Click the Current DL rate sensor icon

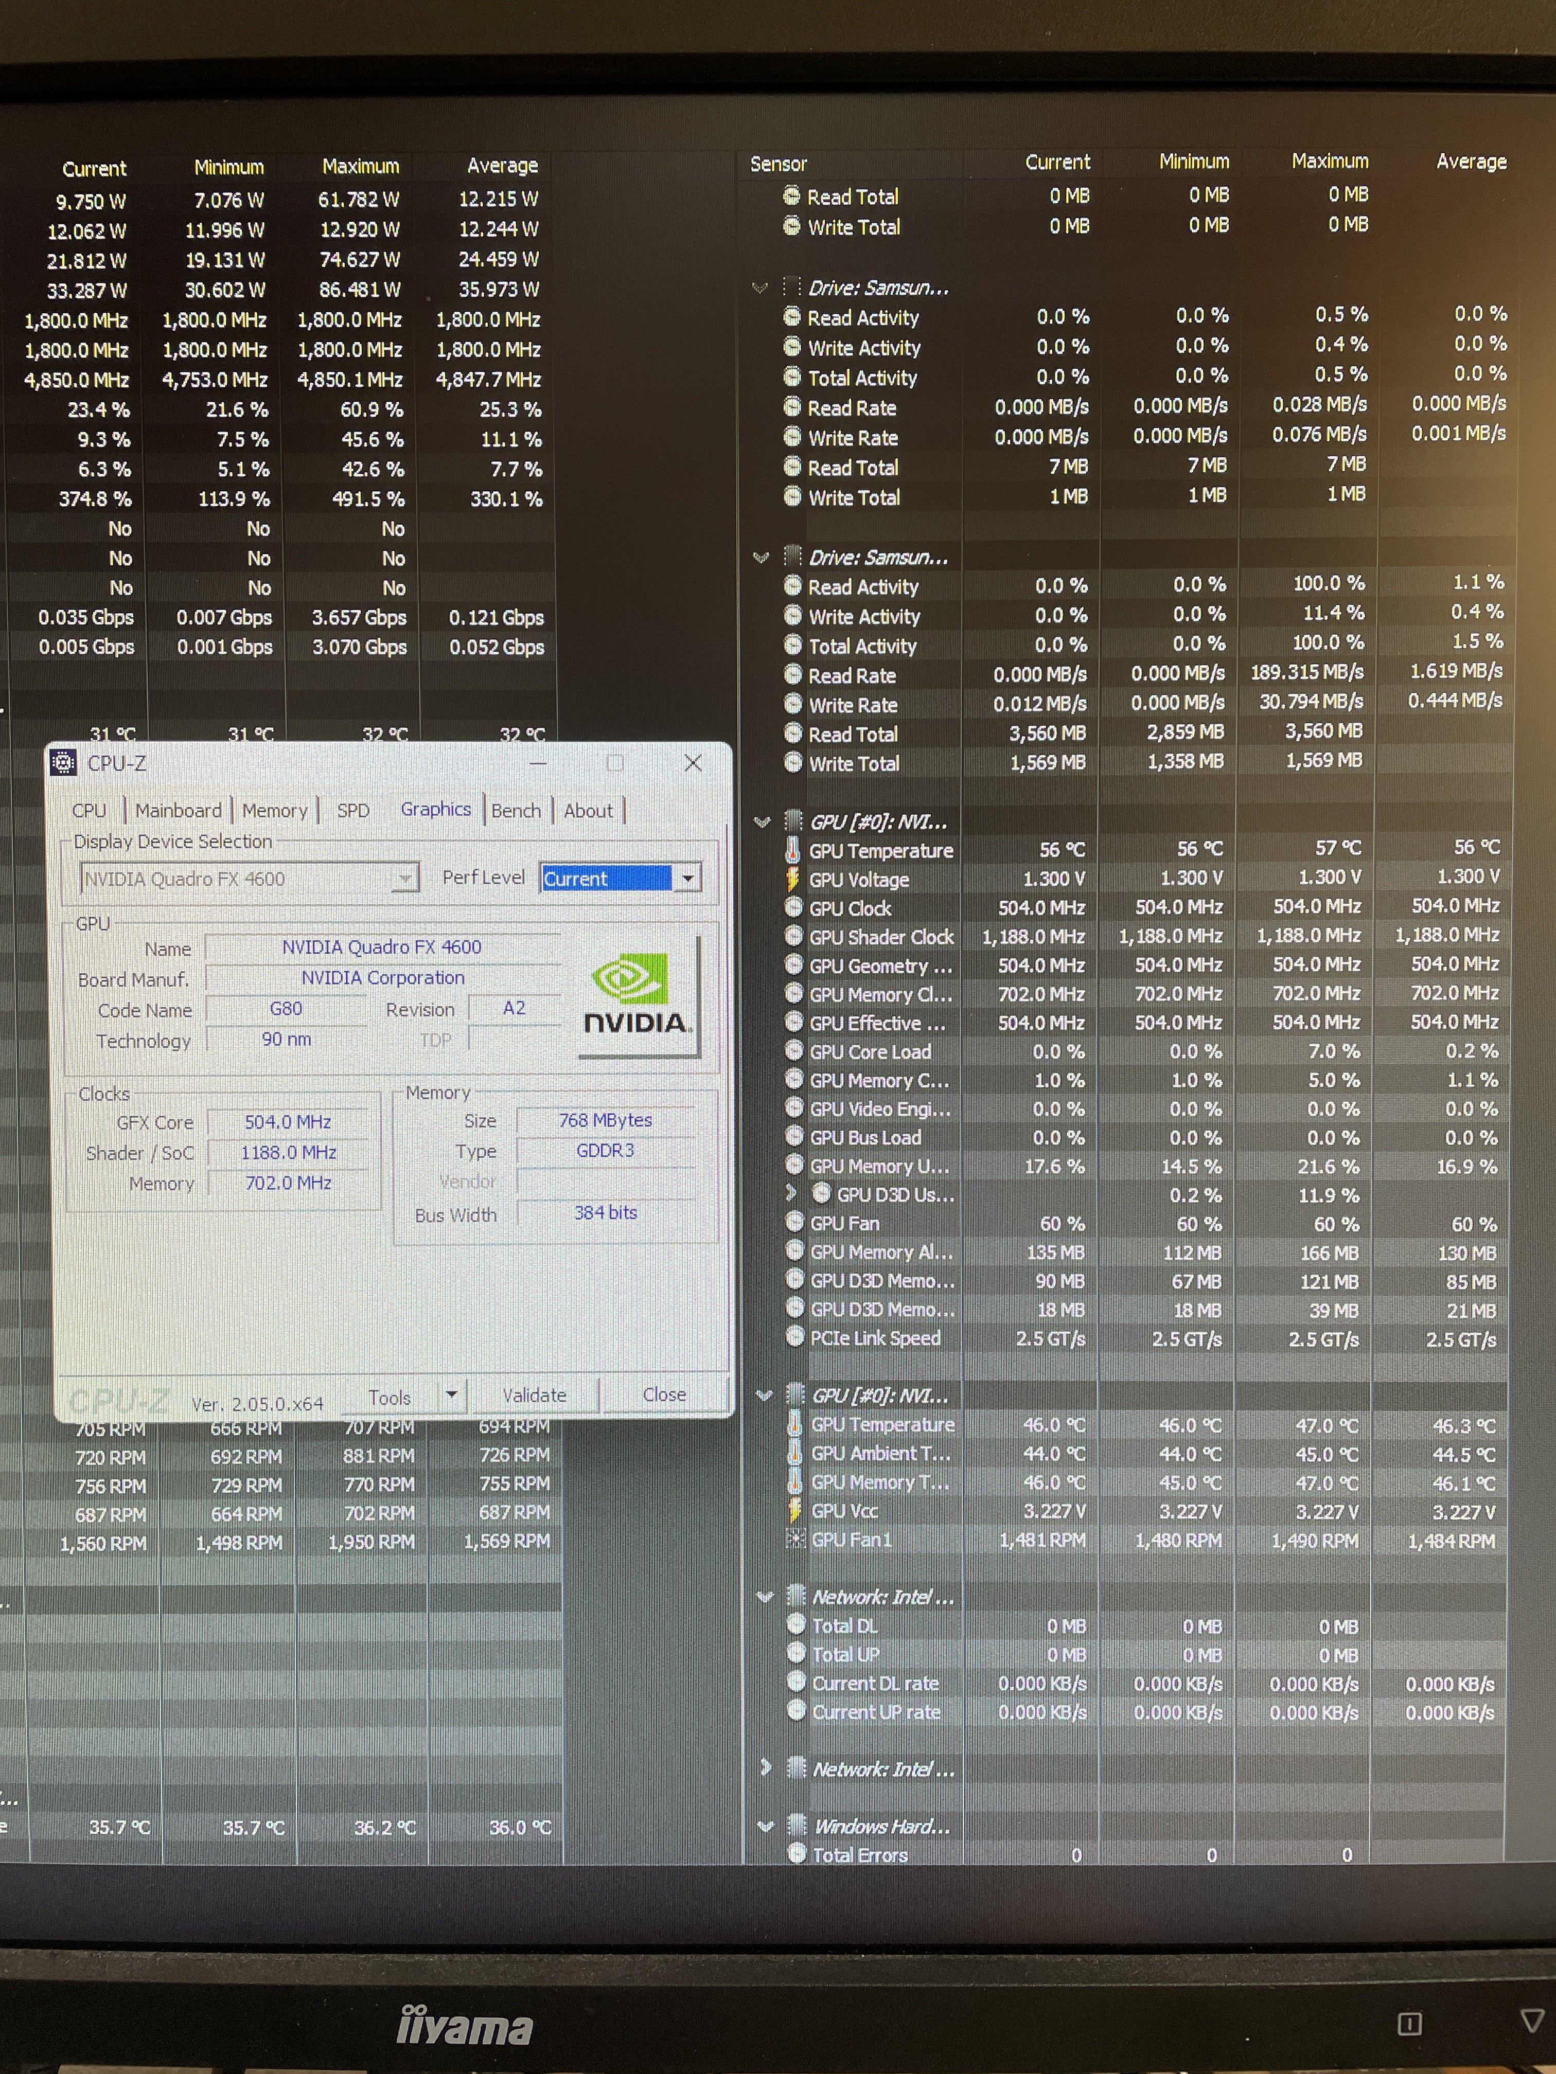point(797,1682)
